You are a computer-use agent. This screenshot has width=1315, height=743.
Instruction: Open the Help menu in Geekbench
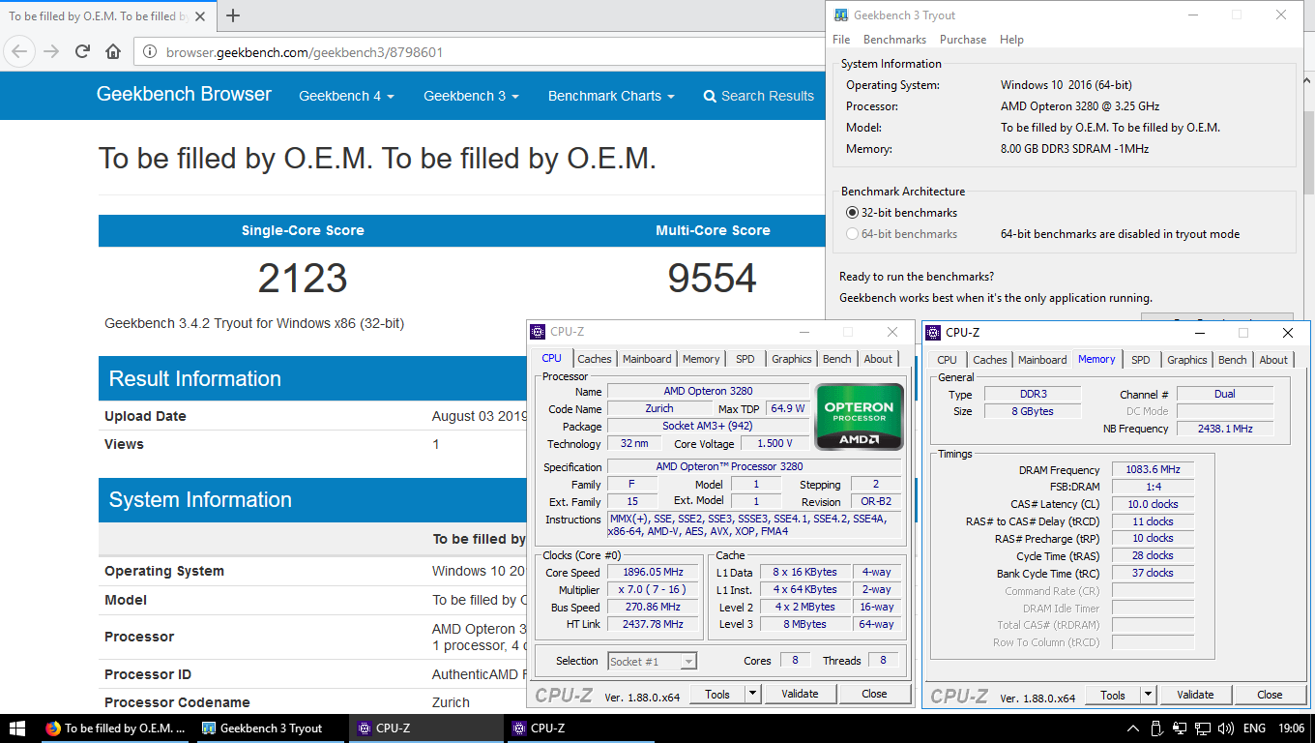click(x=1011, y=40)
